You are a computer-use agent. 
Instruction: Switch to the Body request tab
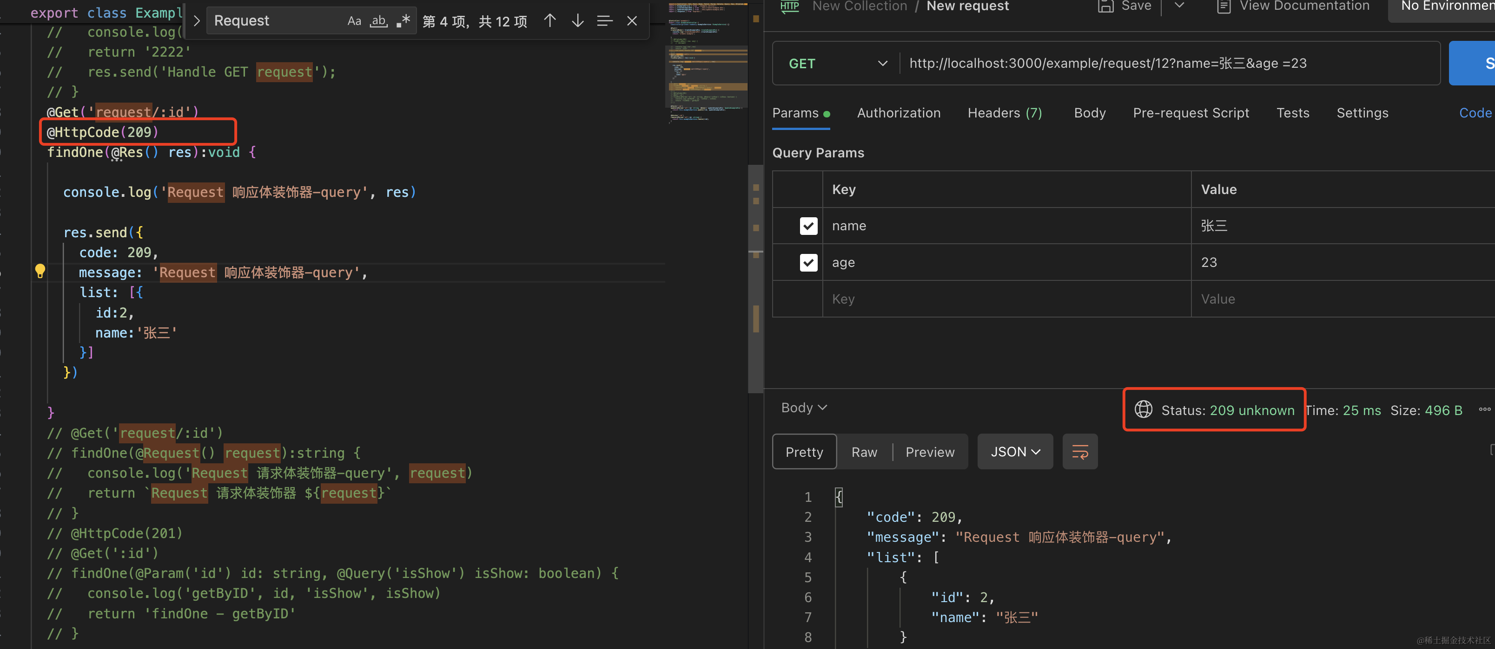pos(1089,113)
